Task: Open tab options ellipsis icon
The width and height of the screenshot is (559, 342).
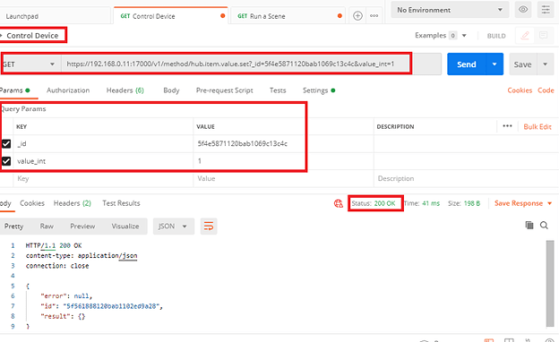Action: point(374,16)
